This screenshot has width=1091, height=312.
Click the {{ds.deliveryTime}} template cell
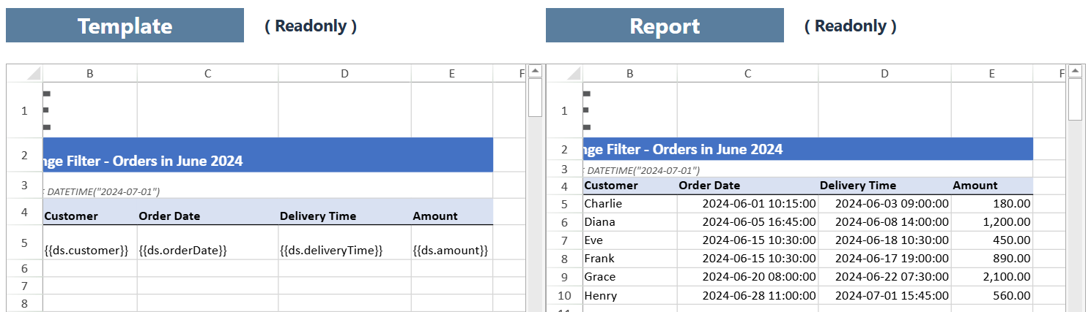click(344, 243)
